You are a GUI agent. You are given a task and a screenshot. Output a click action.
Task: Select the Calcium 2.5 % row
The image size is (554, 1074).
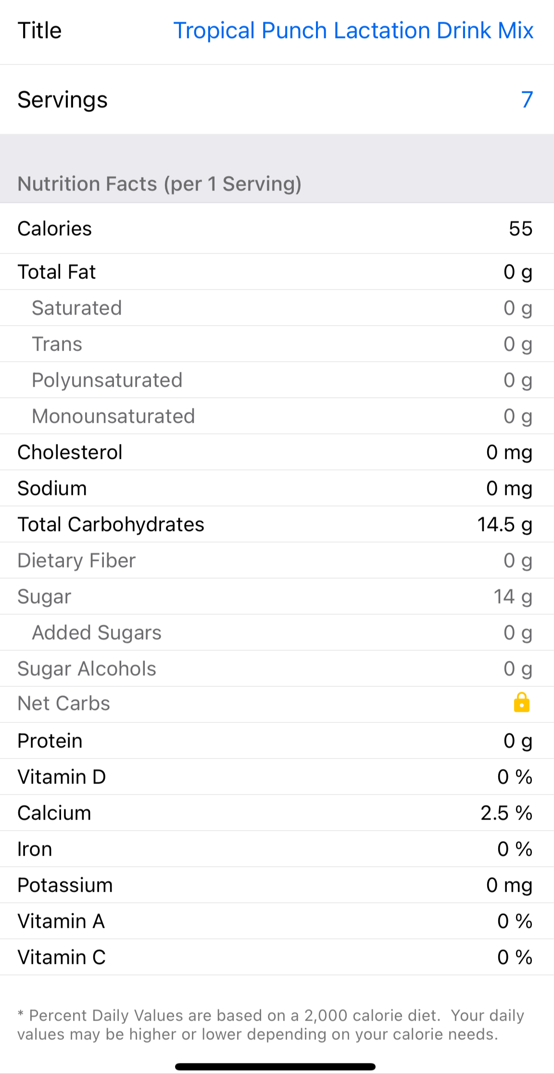tap(277, 813)
